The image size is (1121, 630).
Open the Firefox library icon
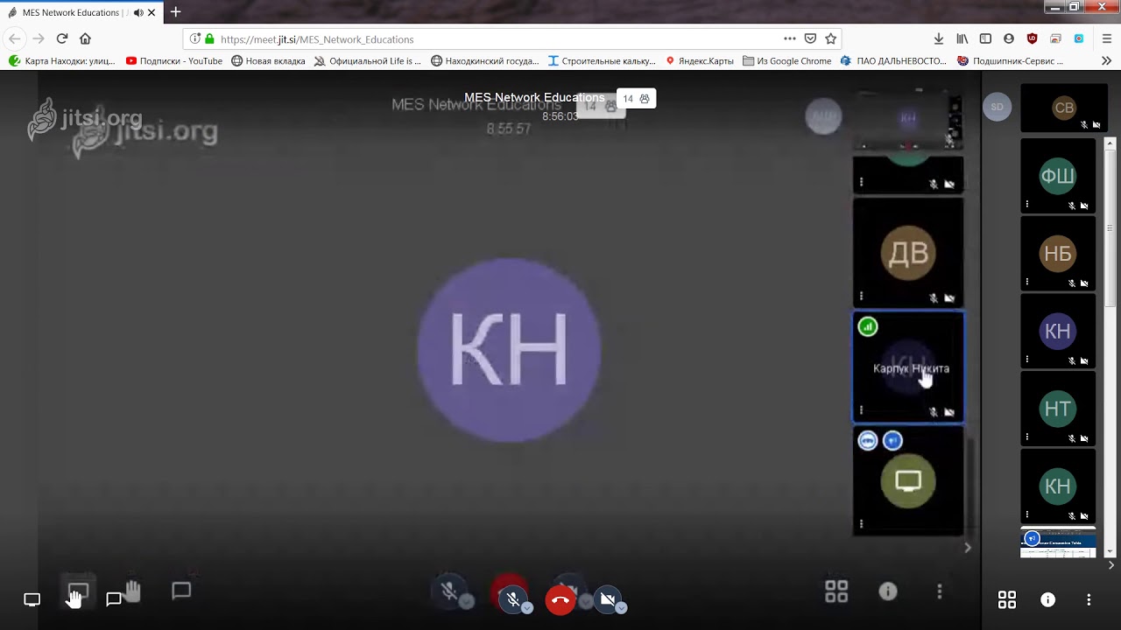point(962,38)
